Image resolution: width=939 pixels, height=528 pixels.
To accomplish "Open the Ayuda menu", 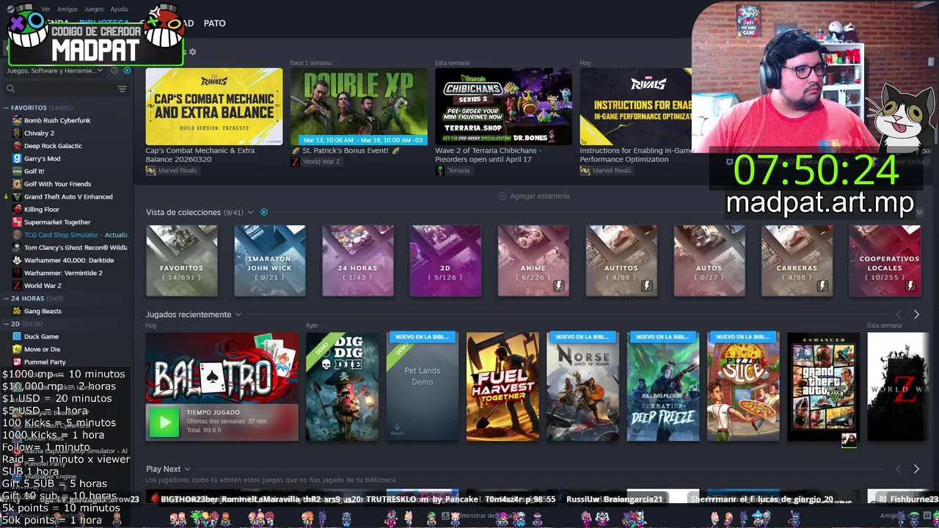I will [119, 10].
